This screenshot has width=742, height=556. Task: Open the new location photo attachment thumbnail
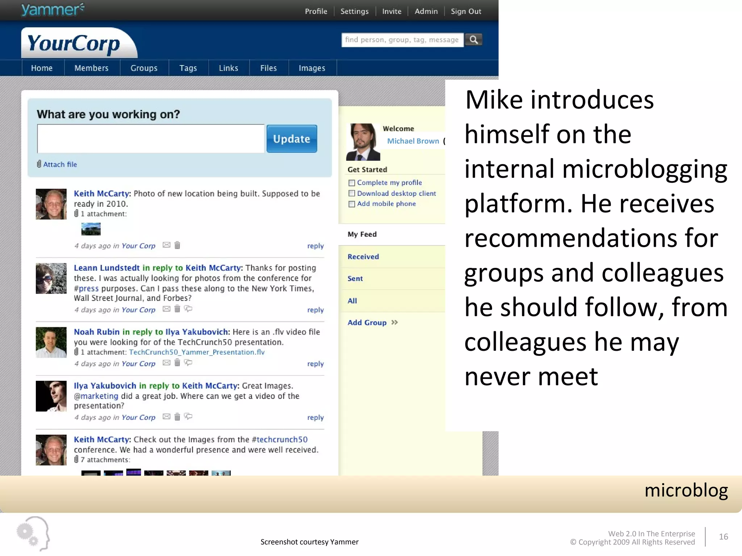tap(91, 229)
